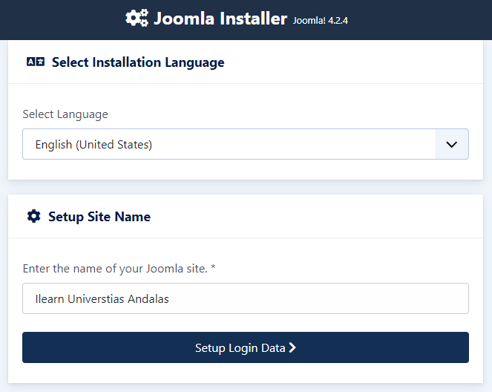Click the Joomla! 4.2.4 version label
Screen dimensions: 492x392
(x=321, y=21)
